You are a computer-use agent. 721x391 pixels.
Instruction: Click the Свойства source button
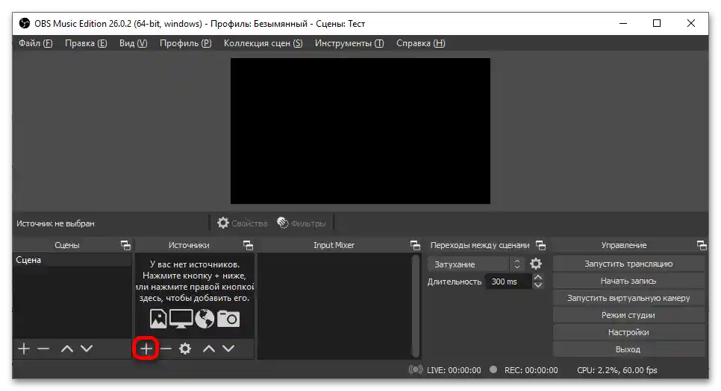tap(243, 223)
